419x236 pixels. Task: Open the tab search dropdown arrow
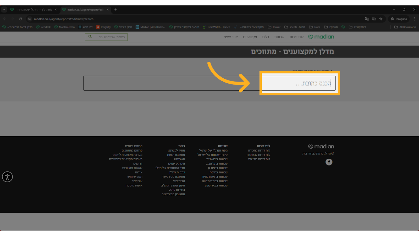coord(4,9)
